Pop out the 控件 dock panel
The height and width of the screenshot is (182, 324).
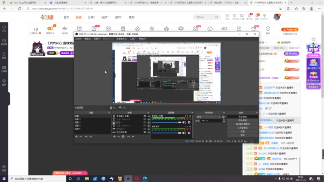[x=257, y=113]
